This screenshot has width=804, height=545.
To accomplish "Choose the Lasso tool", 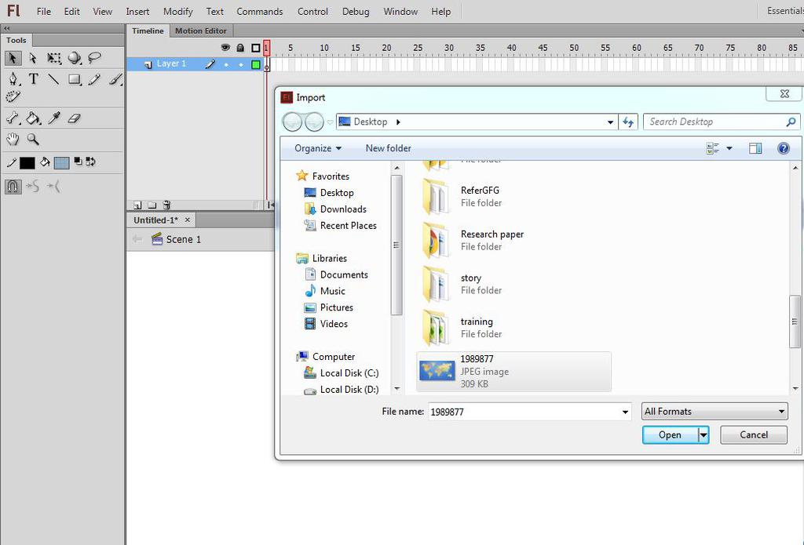I will click(x=94, y=58).
